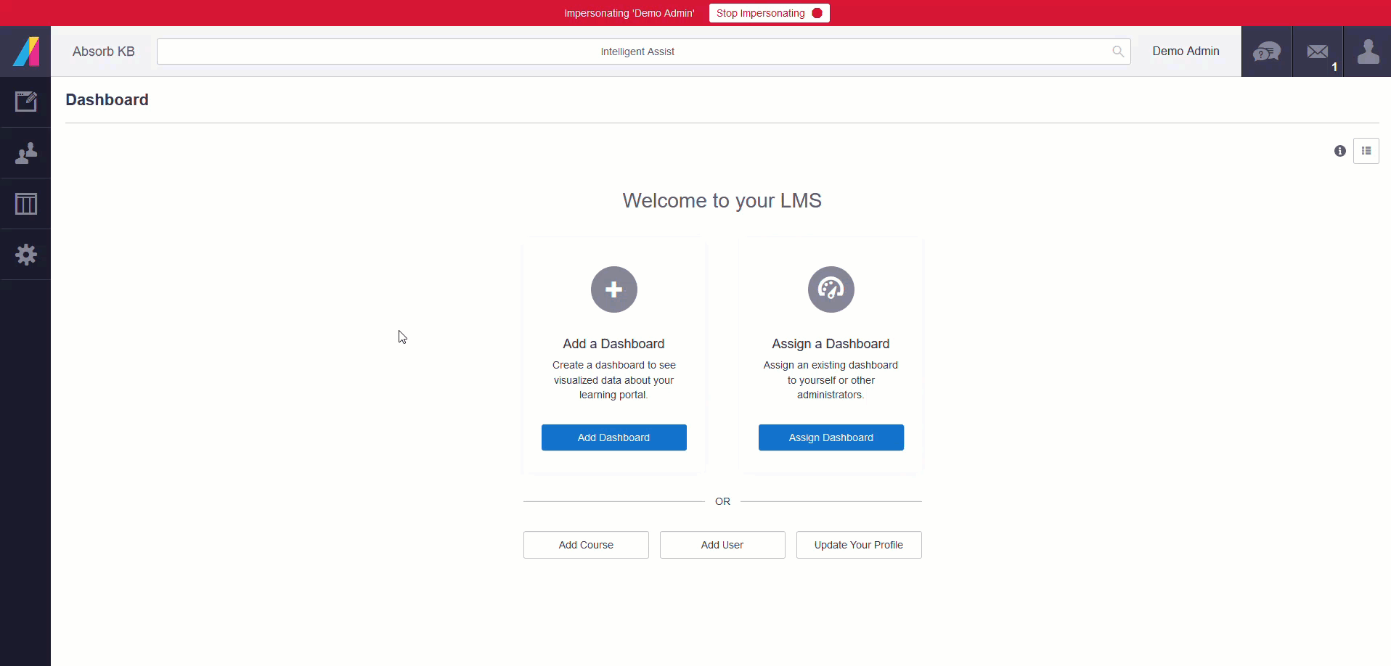1391x666 pixels.
Task: Open the Courses sidebar icon
Action: (x=25, y=102)
